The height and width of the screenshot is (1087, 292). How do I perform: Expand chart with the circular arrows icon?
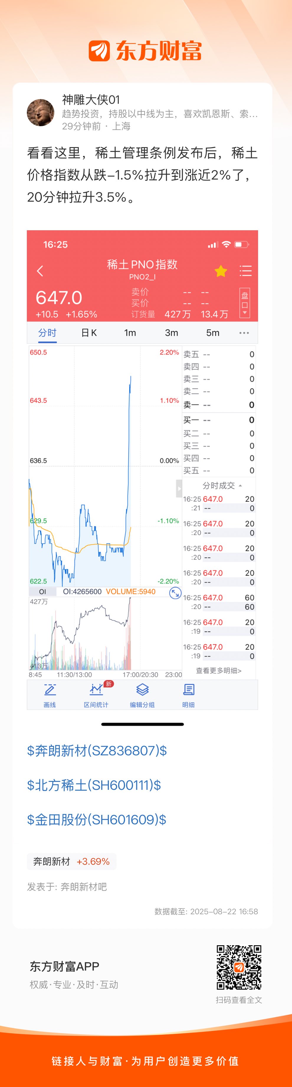click(175, 593)
